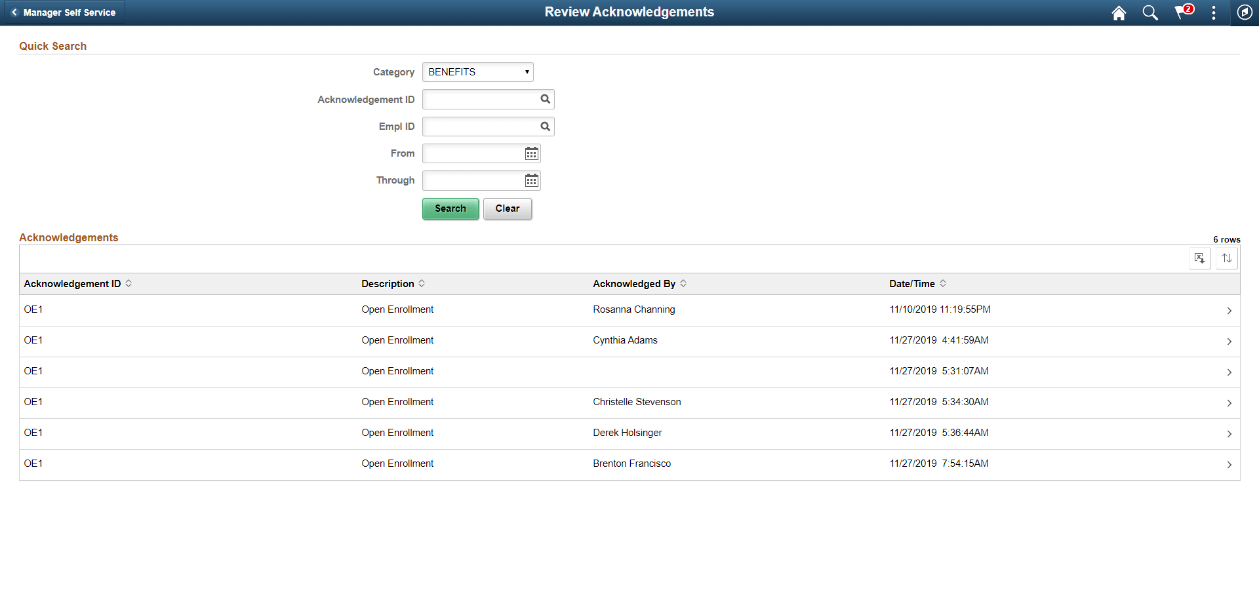Open the Actions List three-dot icon

click(1214, 12)
